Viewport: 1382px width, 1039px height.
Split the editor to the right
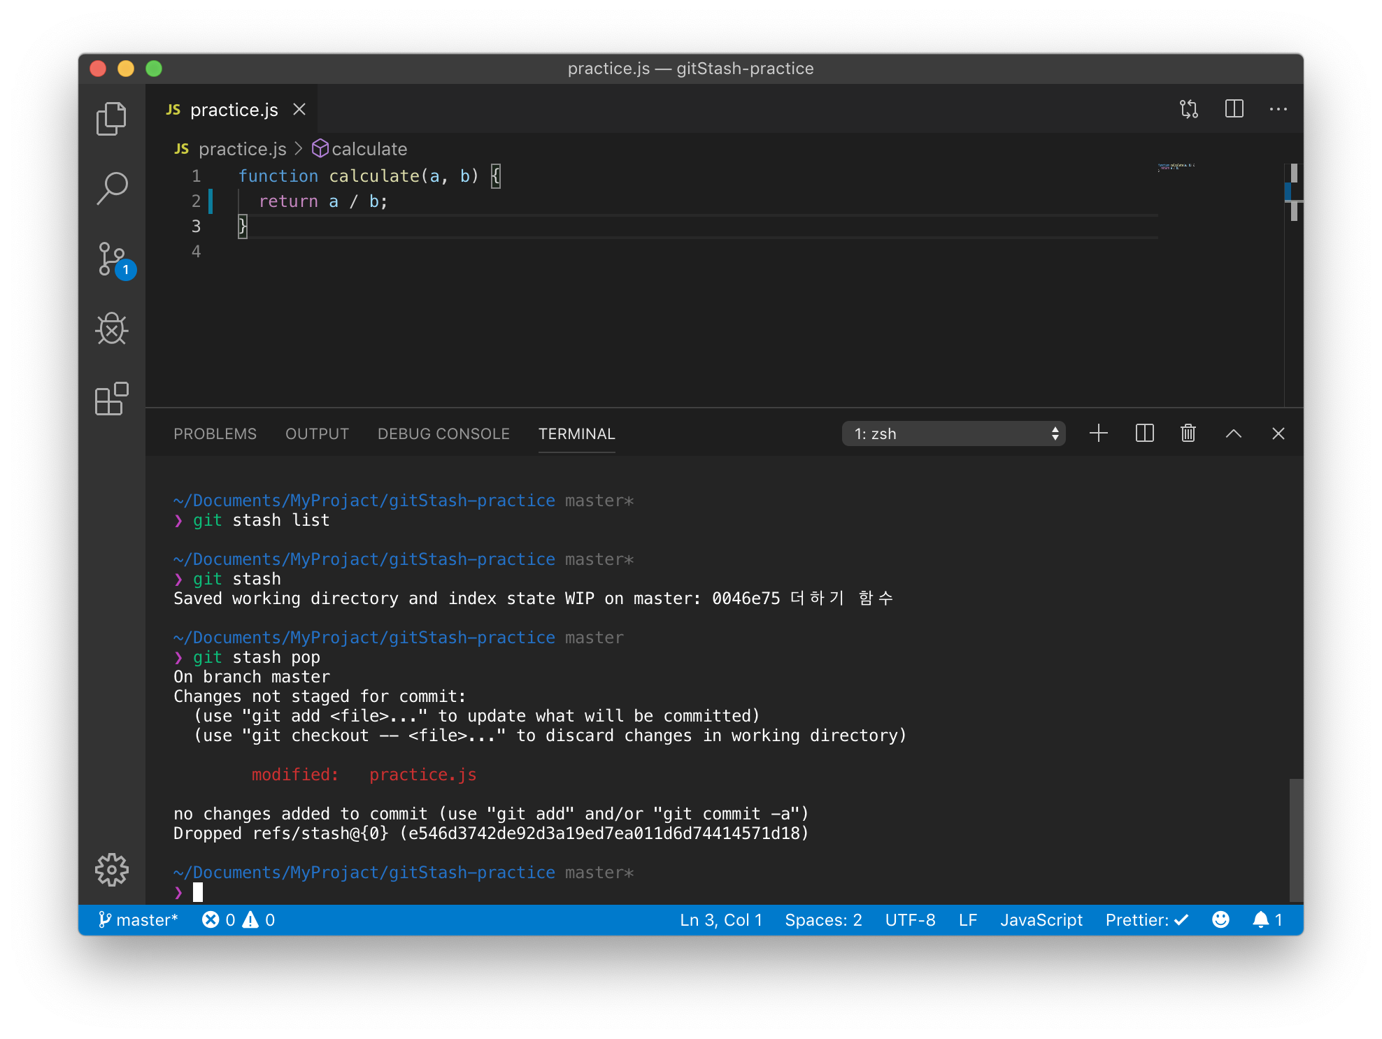coord(1234,109)
